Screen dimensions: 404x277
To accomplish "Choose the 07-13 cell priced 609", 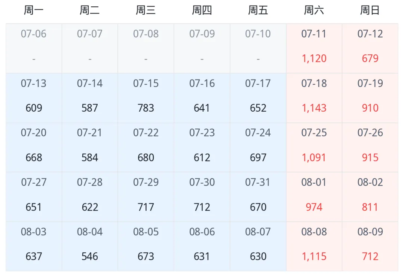I will 34,98.
